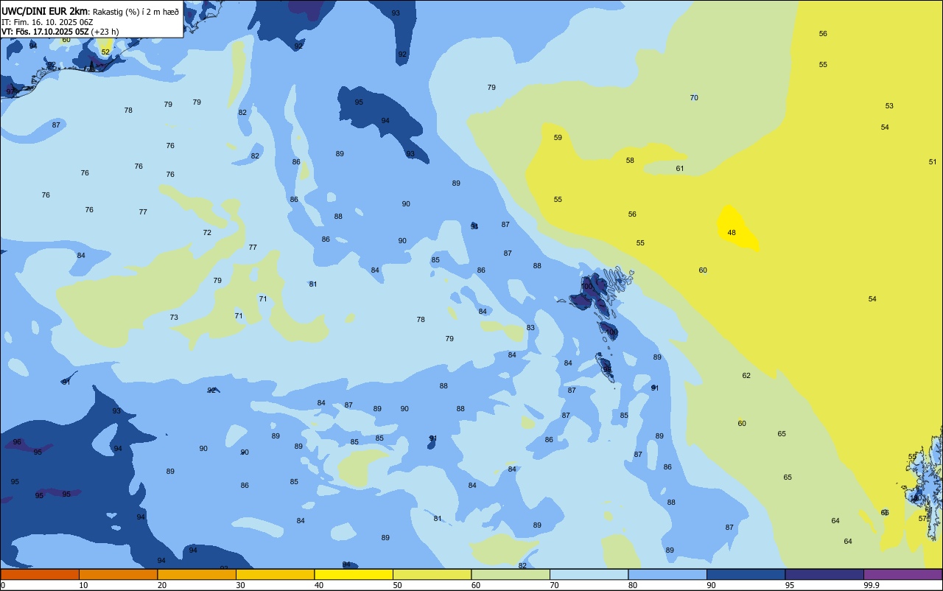Click the humidity value 70 on the map
The height and width of the screenshot is (591, 943).
694,98
